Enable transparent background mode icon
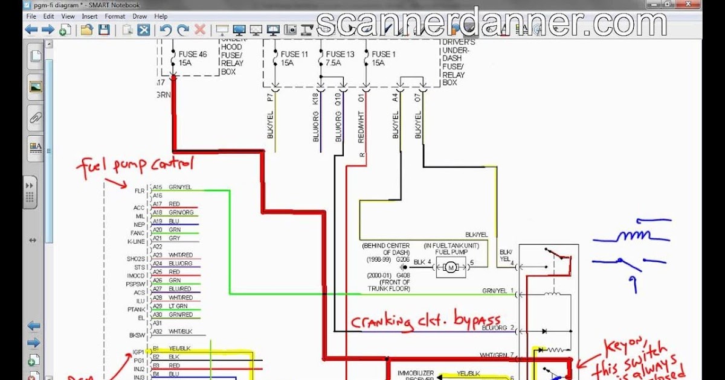This screenshot has width=725, height=380. click(256, 30)
